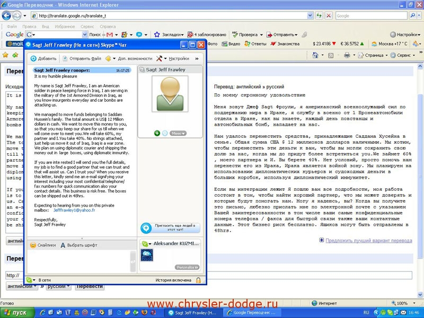Open Google toolbar search box dropdown
This screenshot has width=424, height=318.
tap(85, 34)
